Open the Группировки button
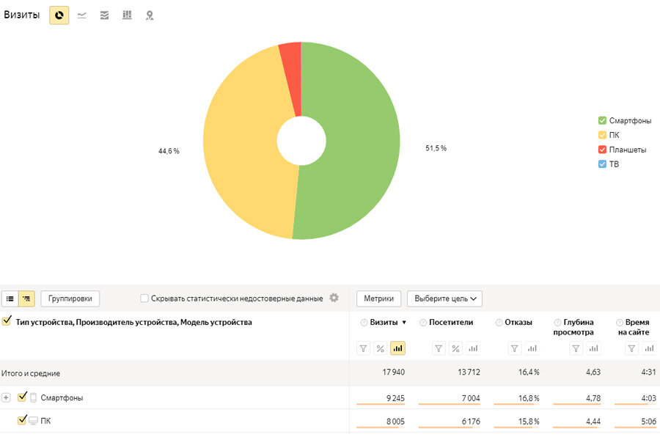The width and height of the screenshot is (660, 440). point(70,298)
